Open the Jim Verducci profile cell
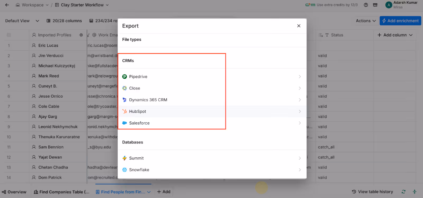 coord(58,56)
